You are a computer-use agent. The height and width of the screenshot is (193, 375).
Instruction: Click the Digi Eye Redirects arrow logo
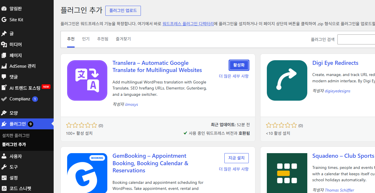[287, 80]
